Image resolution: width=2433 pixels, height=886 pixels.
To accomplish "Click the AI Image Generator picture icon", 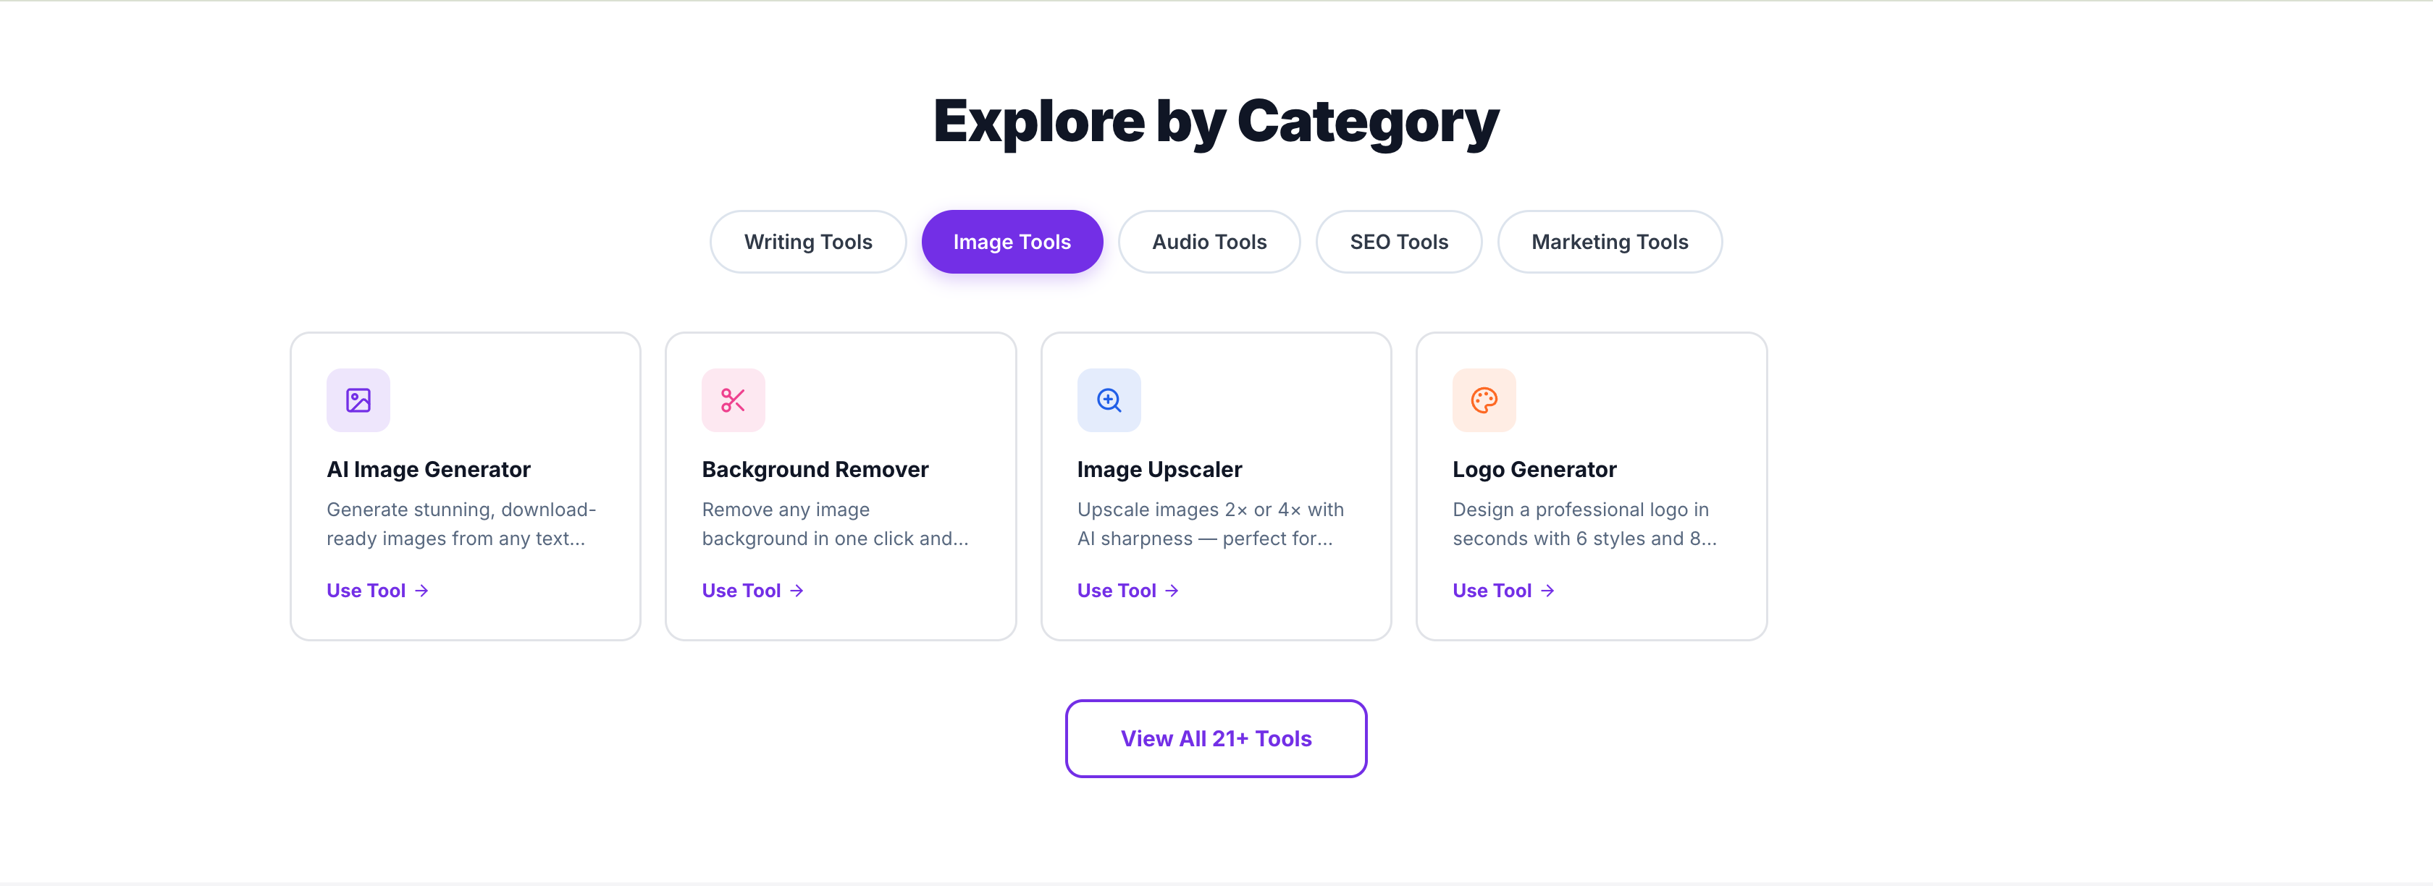I will pos(358,400).
